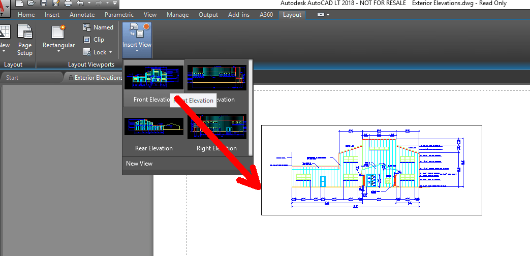Select the View ribbon tab
The image size is (530, 256).
click(150, 15)
